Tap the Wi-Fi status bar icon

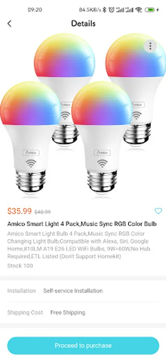139,10
